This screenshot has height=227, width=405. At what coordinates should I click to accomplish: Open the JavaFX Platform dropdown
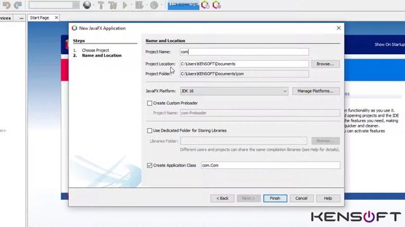tap(234, 91)
